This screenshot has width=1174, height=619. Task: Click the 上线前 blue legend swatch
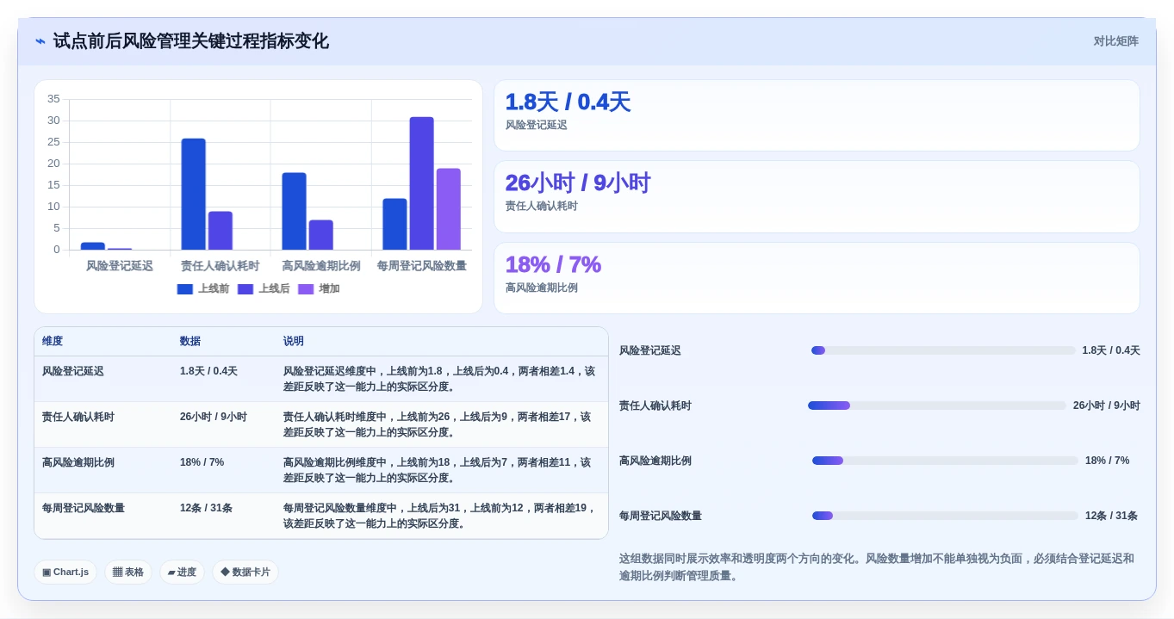coord(185,289)
